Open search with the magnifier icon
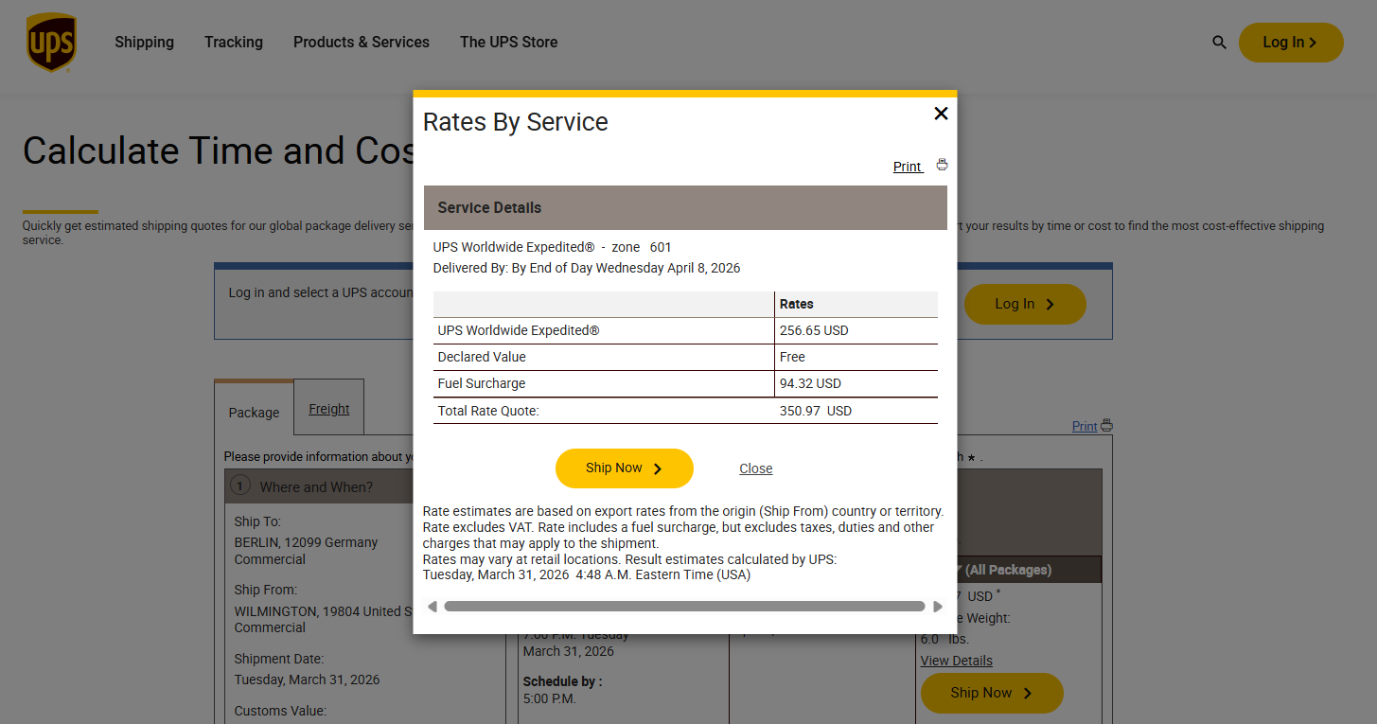Viewport: 1377px width, 724px height. (1219, 43)
